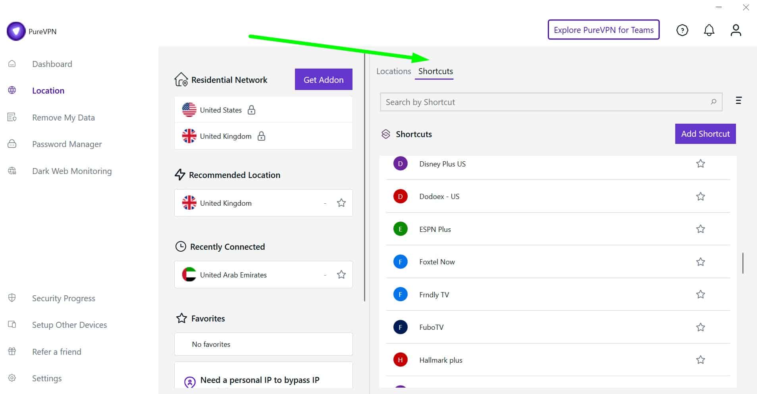
Task: Click the No favorites text
Action: [x=211, y=344]
